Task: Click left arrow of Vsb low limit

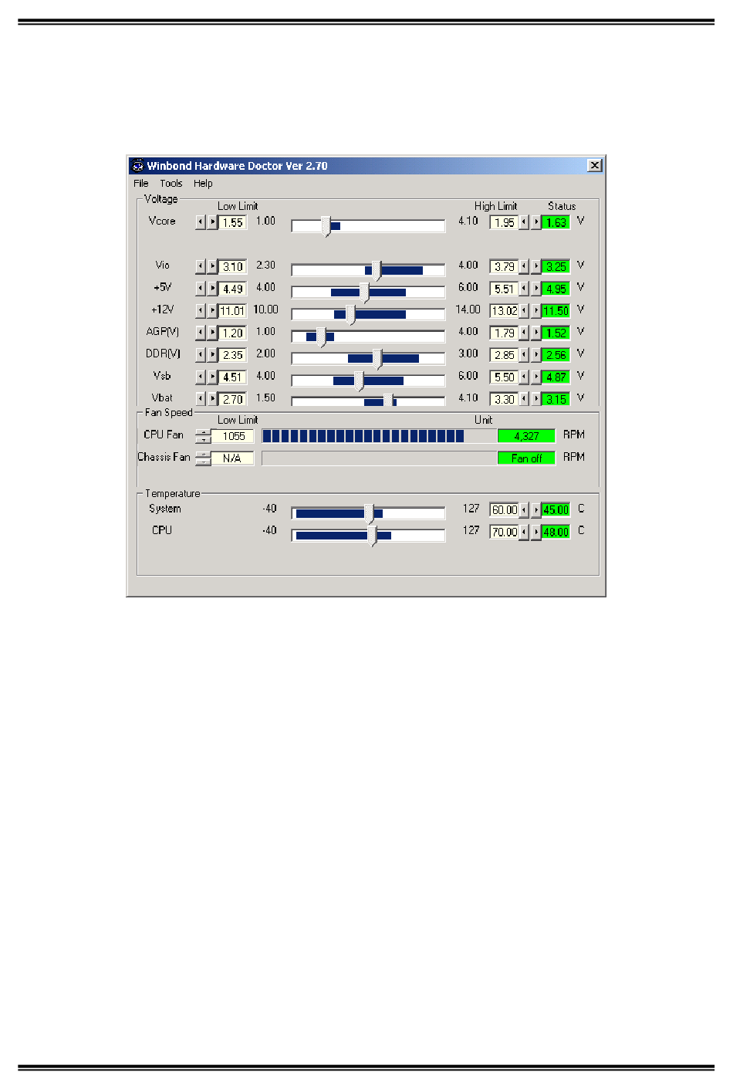Action: pos(201,377)
